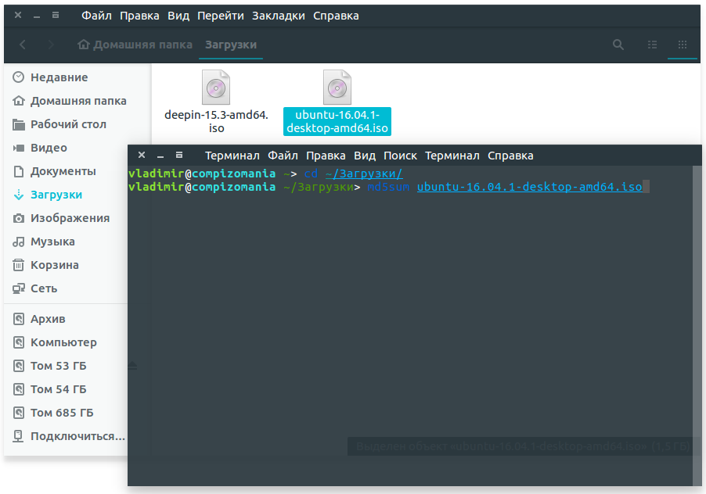
Task: Click the trash can icon beside Корзина
Action: point(19,265)
